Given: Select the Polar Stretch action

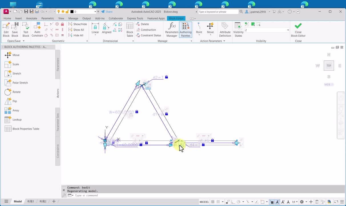Looking at the screenshot, I should point(20,83).
